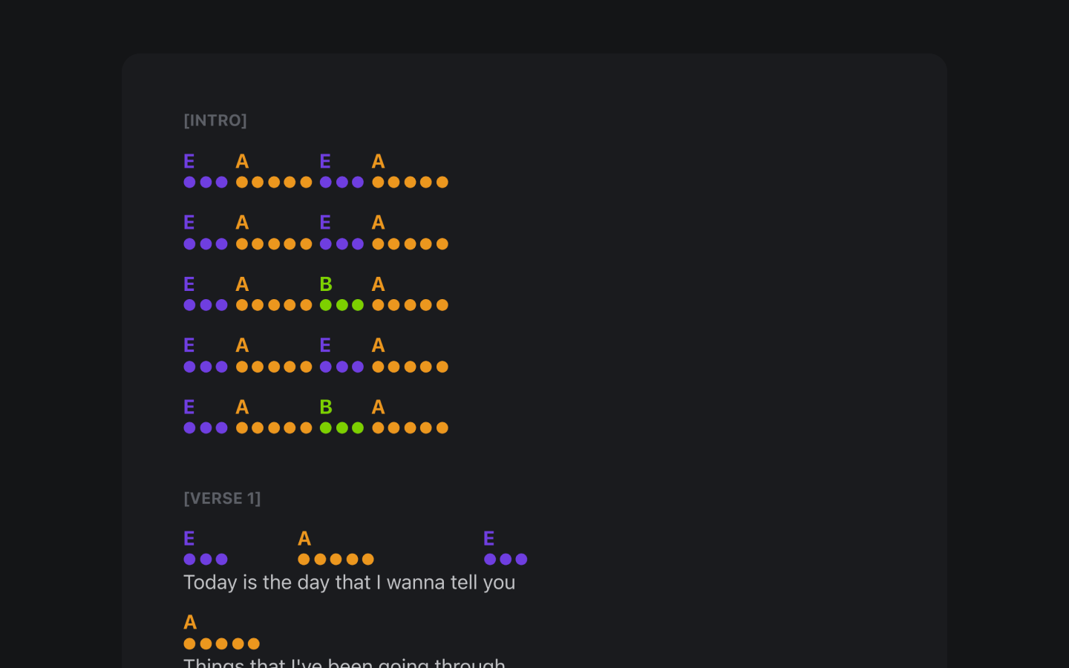The image size is (1069, 668).
Task: Click the lyric "Things that I've been going through"
Action: (x=344, y=662)
